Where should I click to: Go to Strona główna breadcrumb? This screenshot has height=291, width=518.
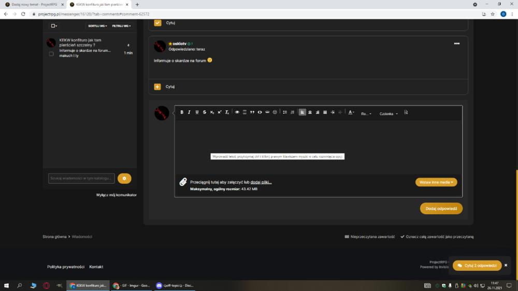[x=54, y=237]
